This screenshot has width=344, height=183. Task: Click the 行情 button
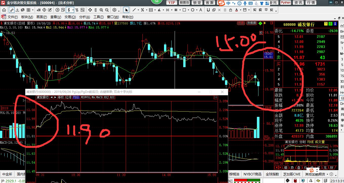click(x=311, y=3)
